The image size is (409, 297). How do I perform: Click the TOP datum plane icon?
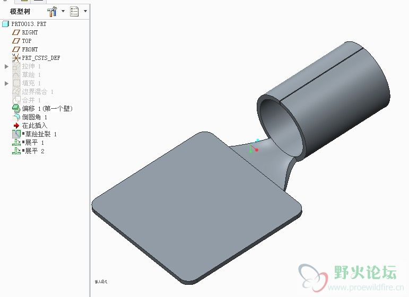pos(16,41)
